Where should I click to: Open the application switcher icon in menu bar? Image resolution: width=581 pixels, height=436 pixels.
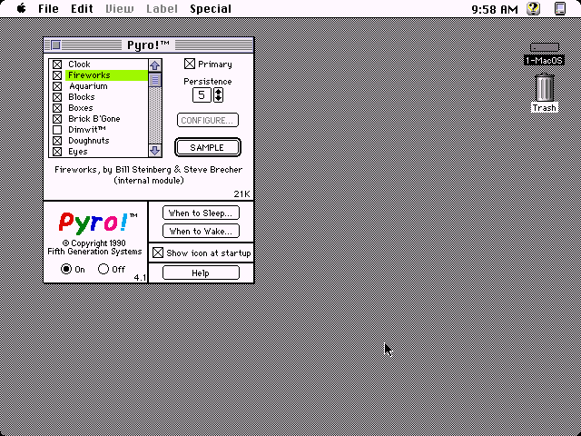(x=560, y=8)
